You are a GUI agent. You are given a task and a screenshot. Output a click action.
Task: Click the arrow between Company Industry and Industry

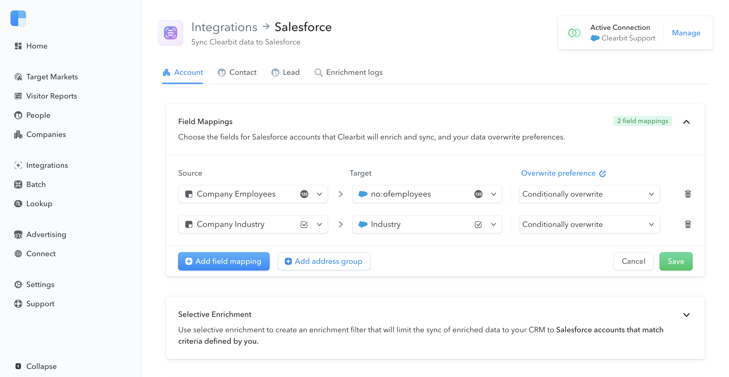pyautogui.click(x=340, y=224)
